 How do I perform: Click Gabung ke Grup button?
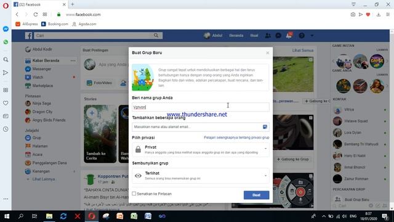coord(293,159)
